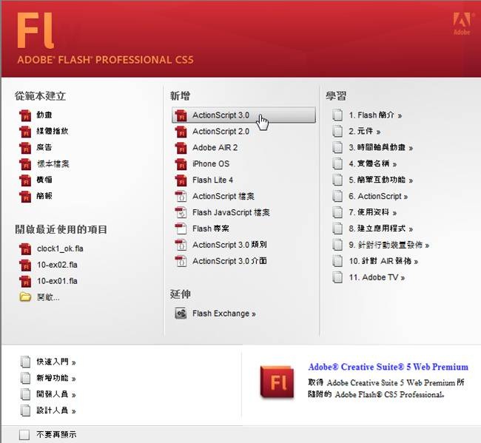Open the Flash Exchange link

click(224, 314)
